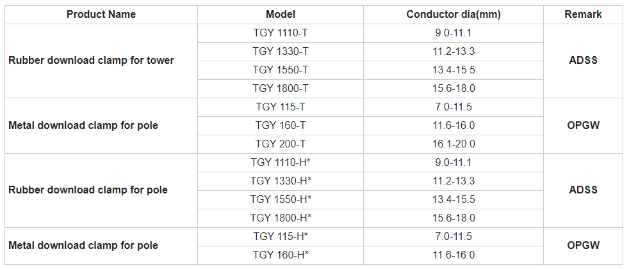629x270 pixels.
Task: Select model TGY 1110-T cell
Action: [x=281, y=33]
